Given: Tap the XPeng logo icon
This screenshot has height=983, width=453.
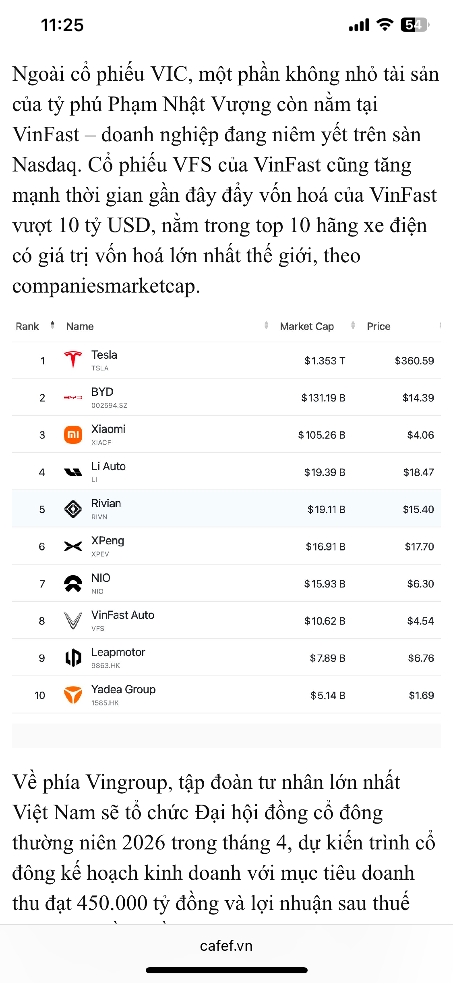Looking at the screenshot, I should coord(73,546).
